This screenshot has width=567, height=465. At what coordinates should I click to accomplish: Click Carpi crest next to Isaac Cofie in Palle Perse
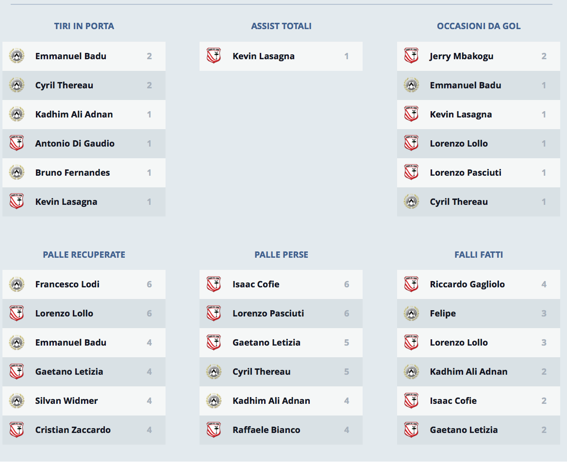click(214, 284)
